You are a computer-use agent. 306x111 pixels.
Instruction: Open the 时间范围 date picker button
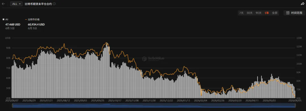coord(294,13)
